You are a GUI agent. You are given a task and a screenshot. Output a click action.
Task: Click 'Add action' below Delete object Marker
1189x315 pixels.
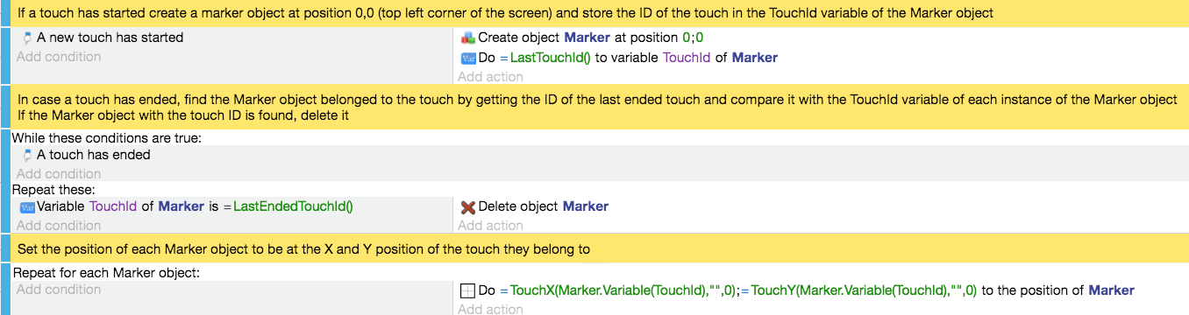[x=490, y=226]
